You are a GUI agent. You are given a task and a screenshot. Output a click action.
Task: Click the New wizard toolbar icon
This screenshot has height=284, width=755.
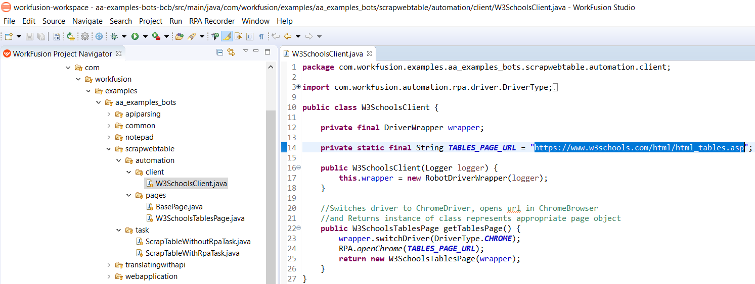click(x=9, y=36)
